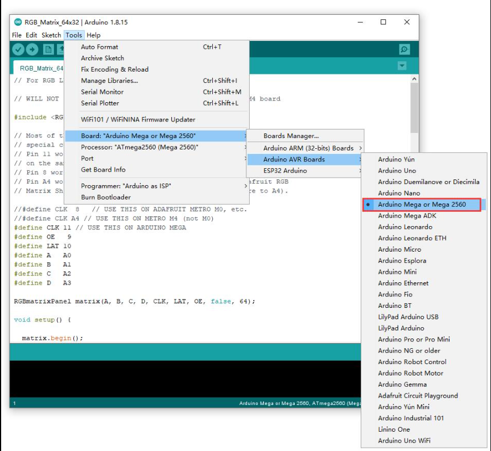
Task: Open the Edit menu
Action: (31, 35)
